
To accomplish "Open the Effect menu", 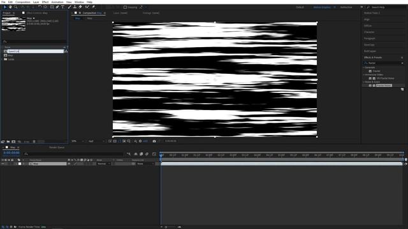I will point(45,2).
